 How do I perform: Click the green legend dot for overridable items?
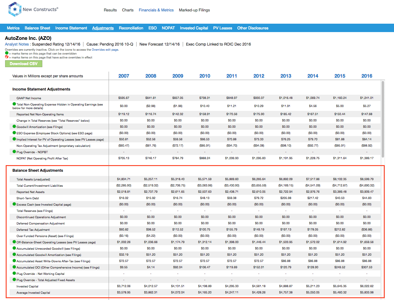pos(7,53)
